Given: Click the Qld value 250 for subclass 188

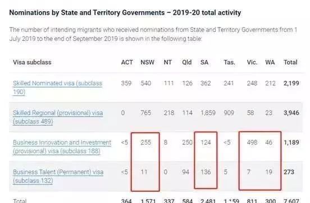Looking at the screenshot, I should click(x=187, y=142).
